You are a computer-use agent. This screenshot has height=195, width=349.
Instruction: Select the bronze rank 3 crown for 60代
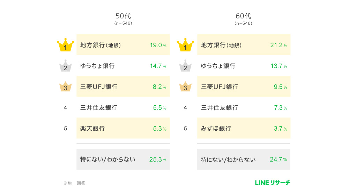[x=185, y=87]
